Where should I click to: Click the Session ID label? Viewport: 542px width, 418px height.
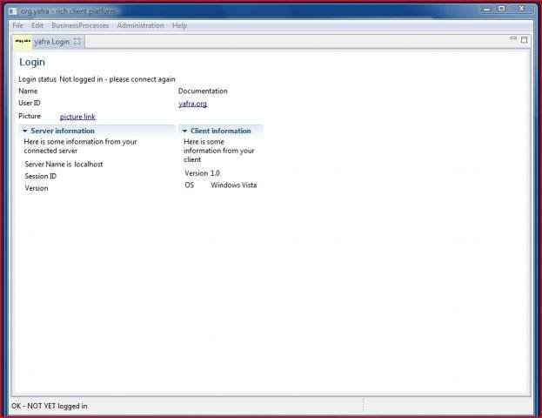pos(40,176)
